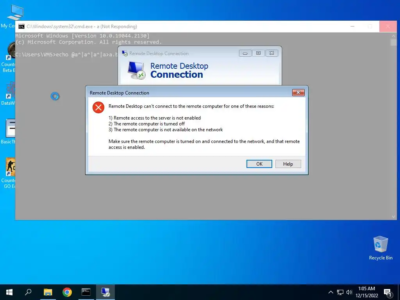The width and height of the screenshot is (400, 300).
Task: Close the not responding cmd.exe window
Action: click(x=388, y=26)
